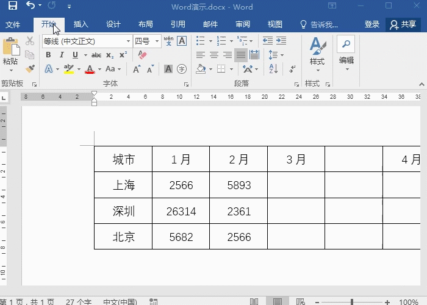This screenshot has width=427, height=305.
Task: Cut selection with the scissors icon
Action: (30, 41)
